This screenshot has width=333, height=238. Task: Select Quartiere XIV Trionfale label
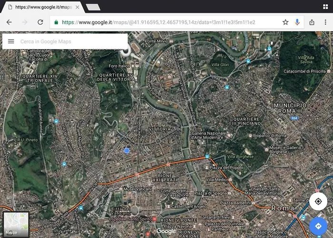pos(40,78)
